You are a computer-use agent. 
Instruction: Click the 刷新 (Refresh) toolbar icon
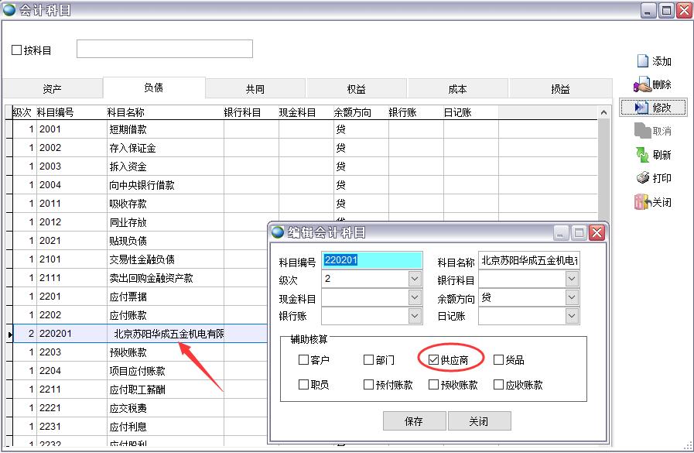click(x=642, y=155)
